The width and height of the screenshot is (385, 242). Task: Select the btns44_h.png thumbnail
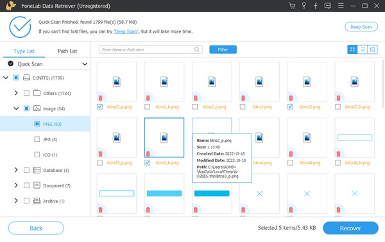pos(355,137)
